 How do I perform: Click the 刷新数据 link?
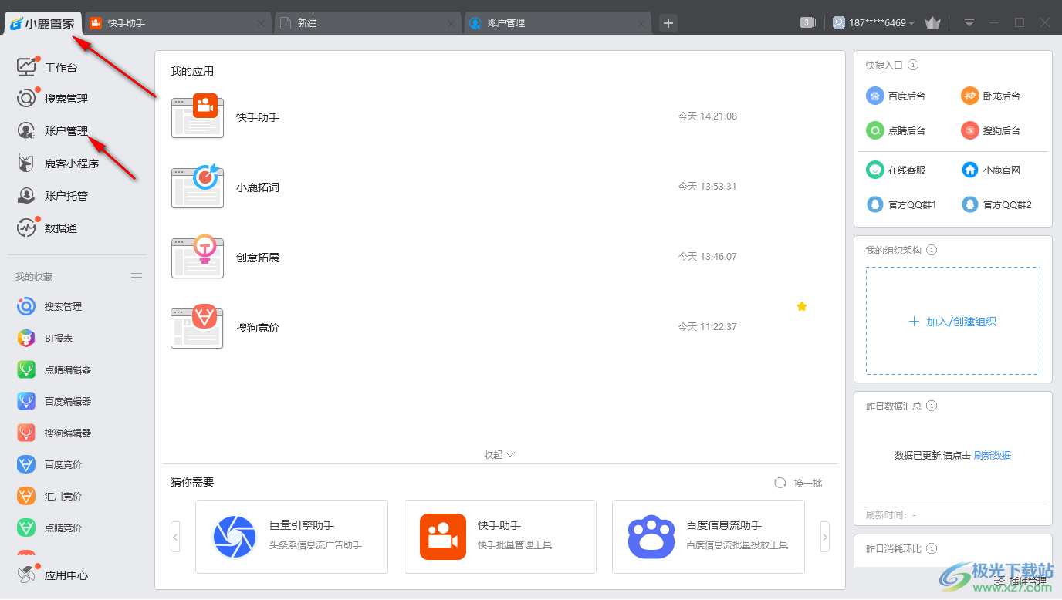(x=992, y=455)
